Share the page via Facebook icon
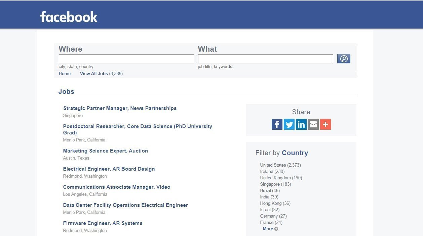 [x=277, y=124]
